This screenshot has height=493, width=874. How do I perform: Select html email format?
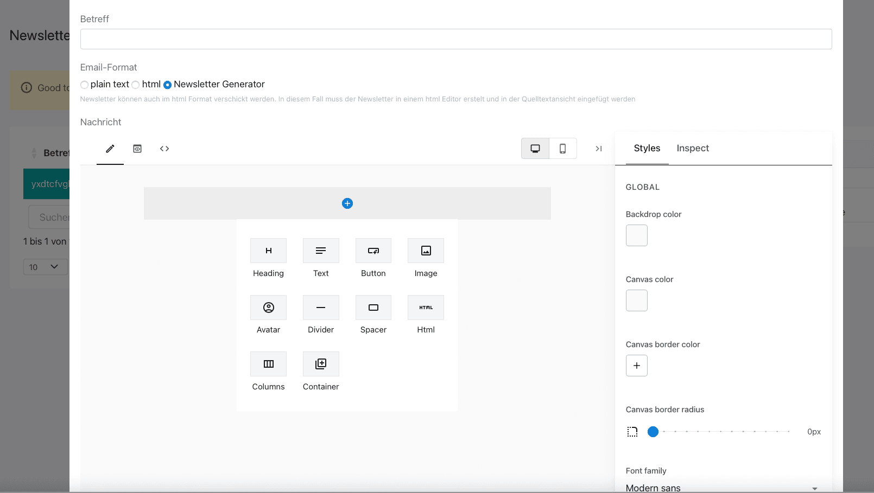136,85
